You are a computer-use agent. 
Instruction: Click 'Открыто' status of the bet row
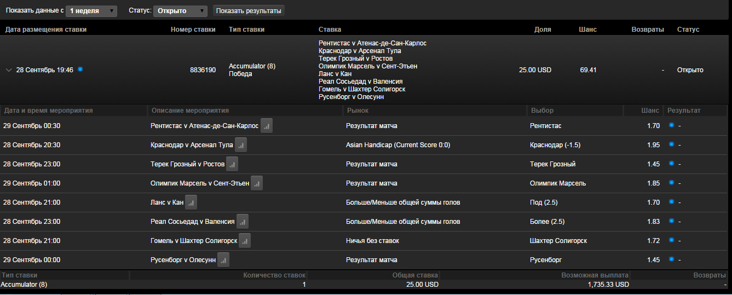click(690, 70)
